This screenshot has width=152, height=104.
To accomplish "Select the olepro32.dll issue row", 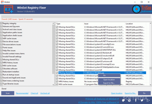I will click(101, 58).
